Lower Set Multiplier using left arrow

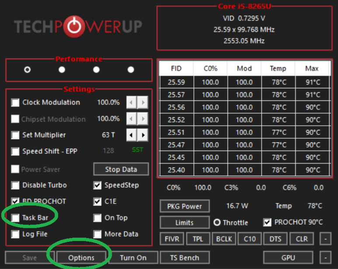pos(131,135)
